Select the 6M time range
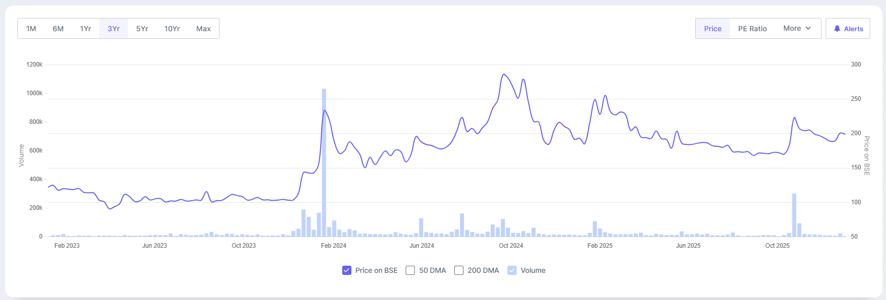The height and width of the screenshot is (300, 886). (x=58, y=29)
